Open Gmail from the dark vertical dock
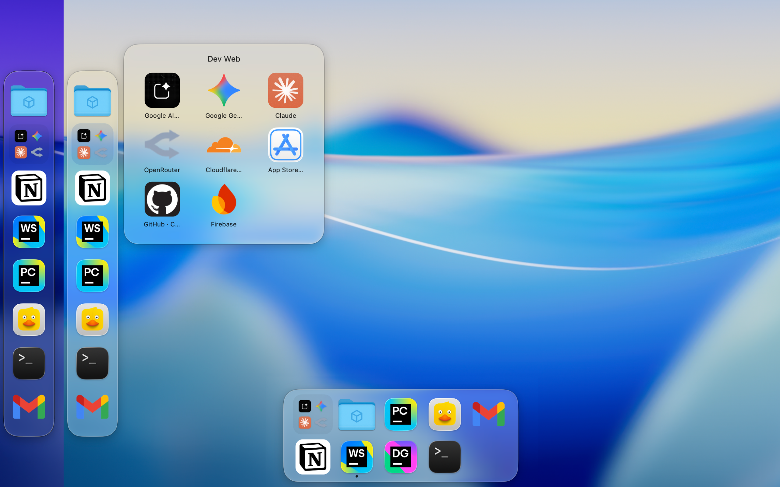This screenshot has width=780, height=487. [x=29, y=407]
